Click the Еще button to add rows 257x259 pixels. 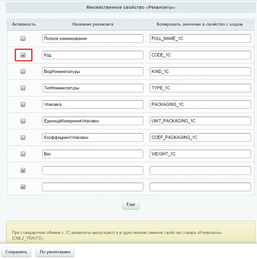tap(131, 205)
